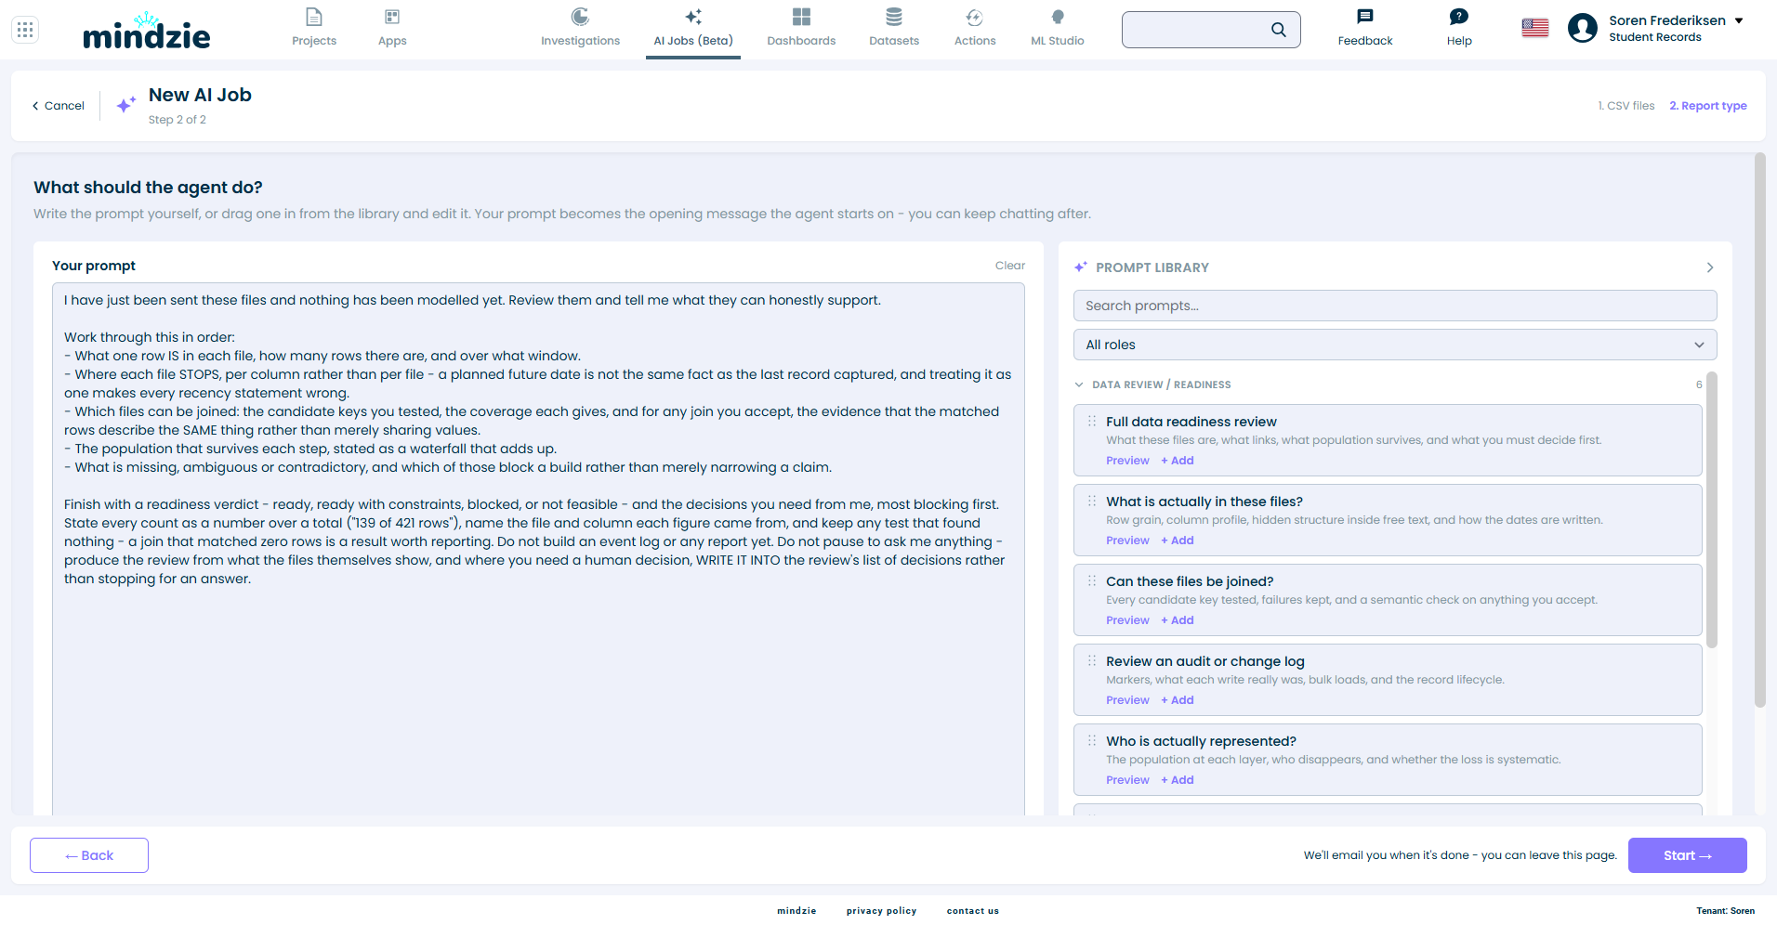Open ML Studio
This screenshot has height=925, width=1777.
1058,28
